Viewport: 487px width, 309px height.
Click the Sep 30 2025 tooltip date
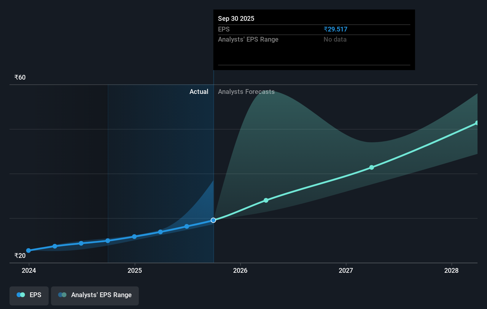click(x=236, y=18)
